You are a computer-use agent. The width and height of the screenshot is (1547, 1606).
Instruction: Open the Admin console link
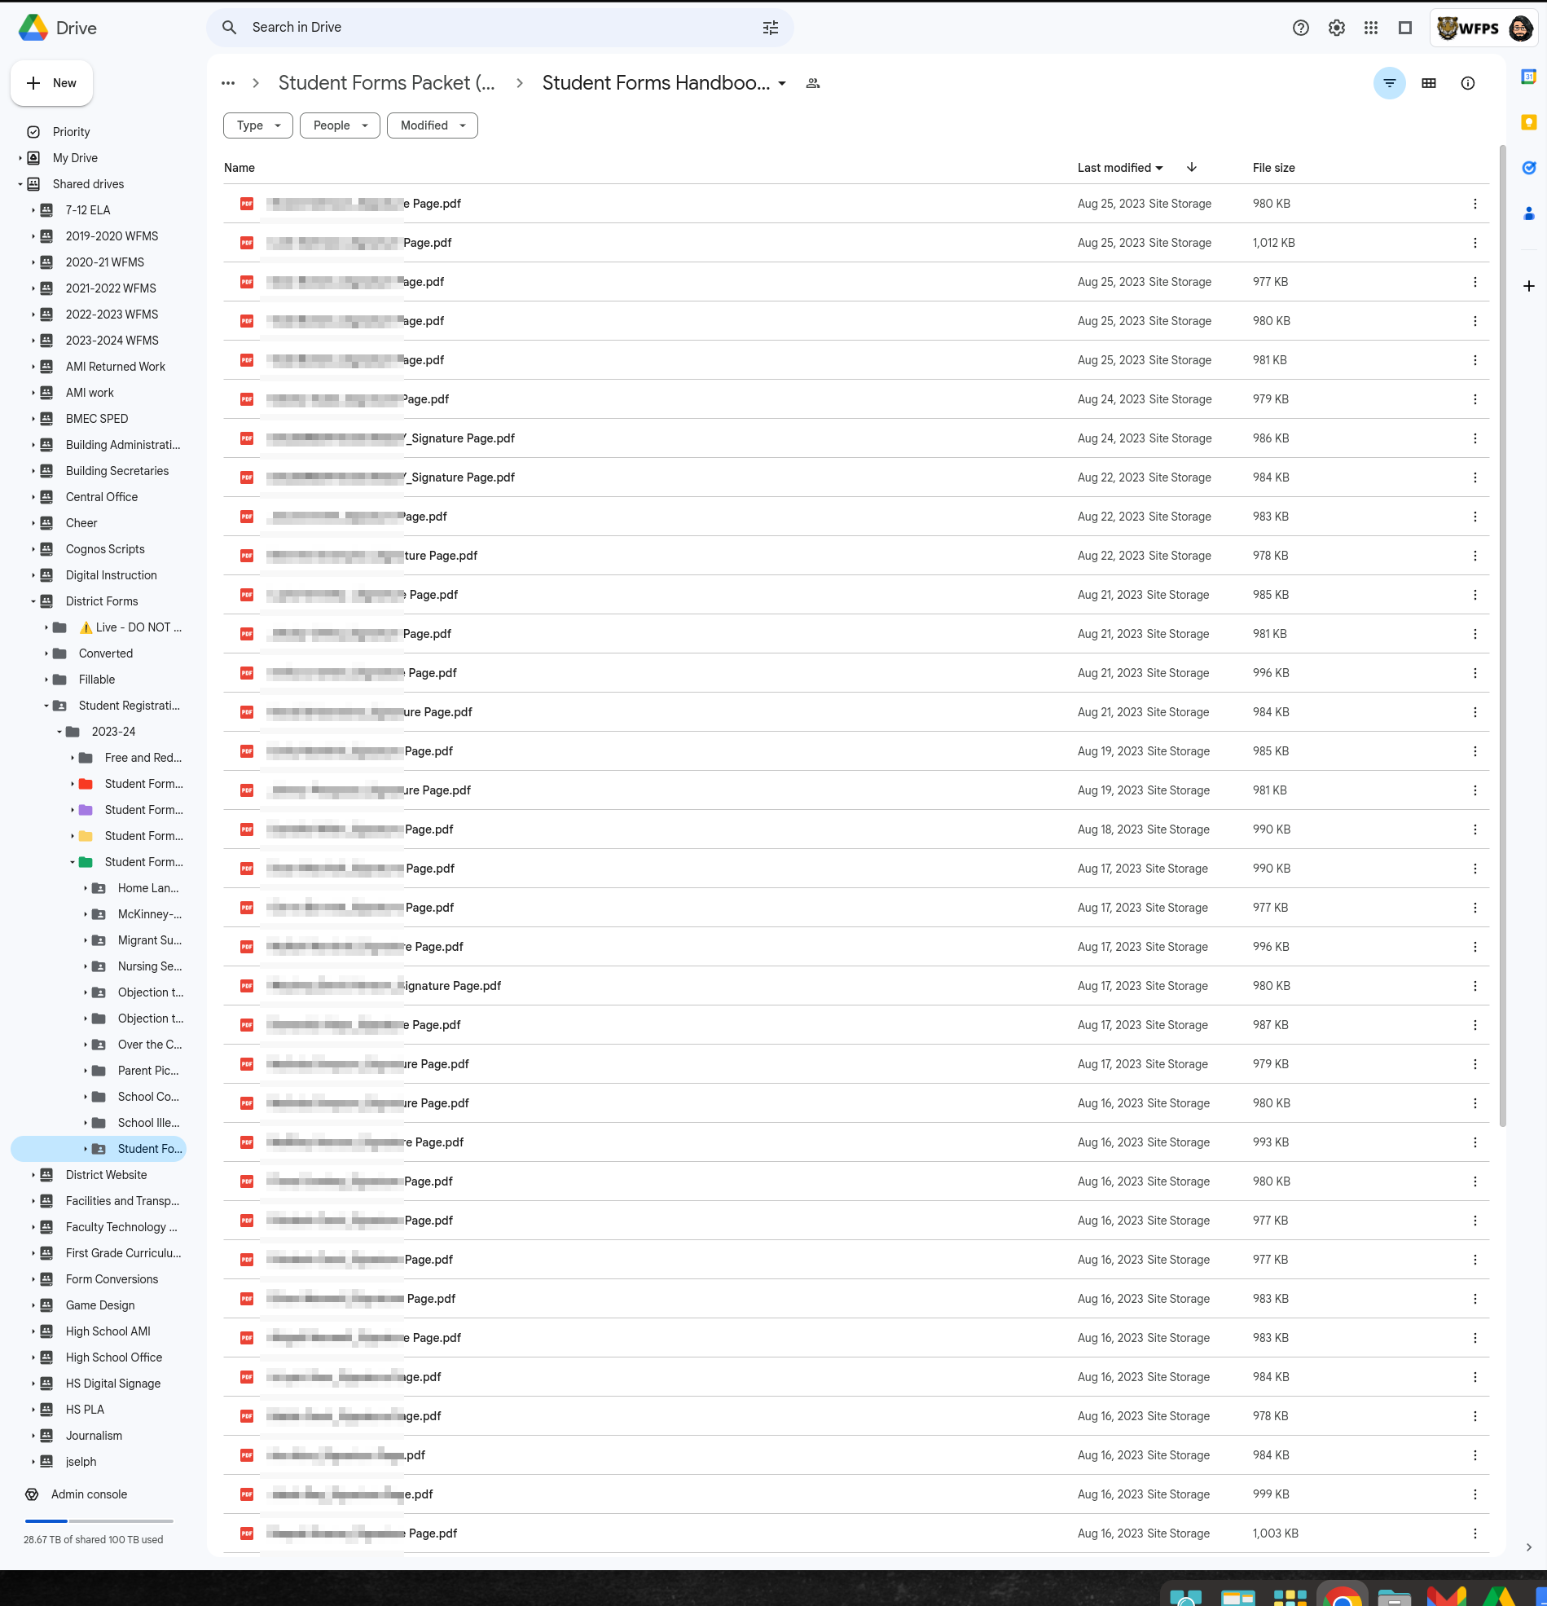[x=89, y=1494]
